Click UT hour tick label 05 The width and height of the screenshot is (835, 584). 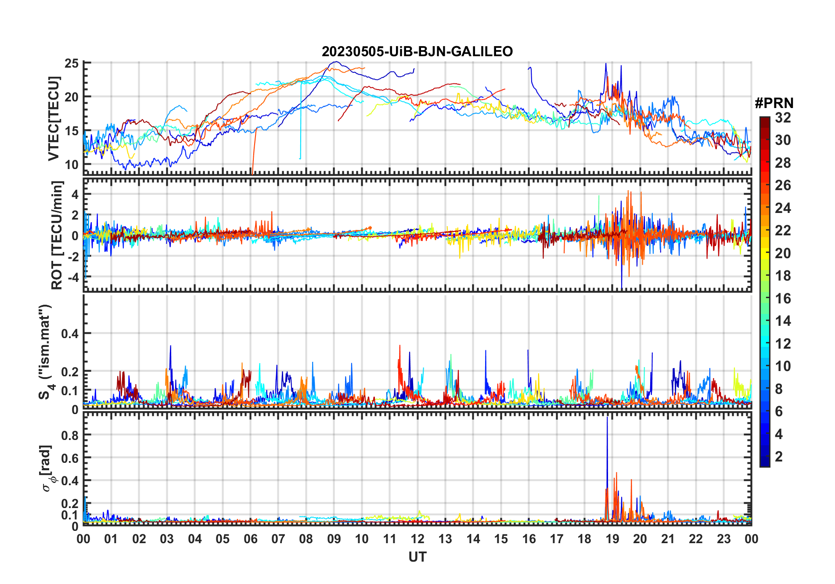pos(223,539)
